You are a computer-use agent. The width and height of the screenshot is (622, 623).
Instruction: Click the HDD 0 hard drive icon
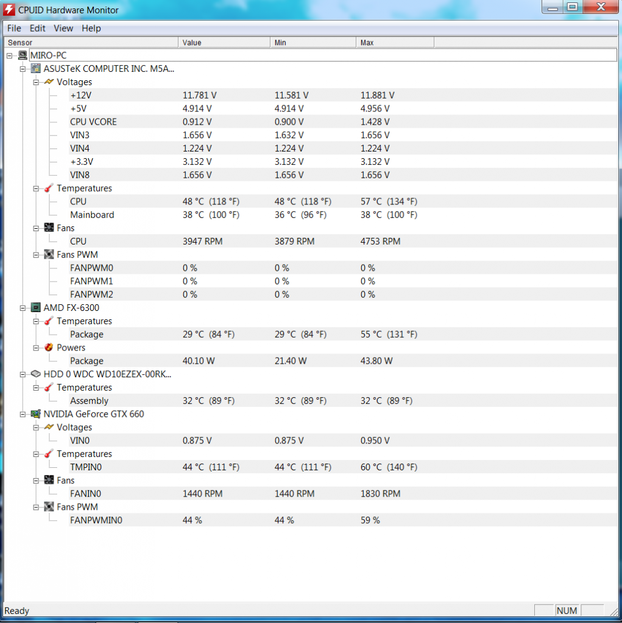[36, 374]
